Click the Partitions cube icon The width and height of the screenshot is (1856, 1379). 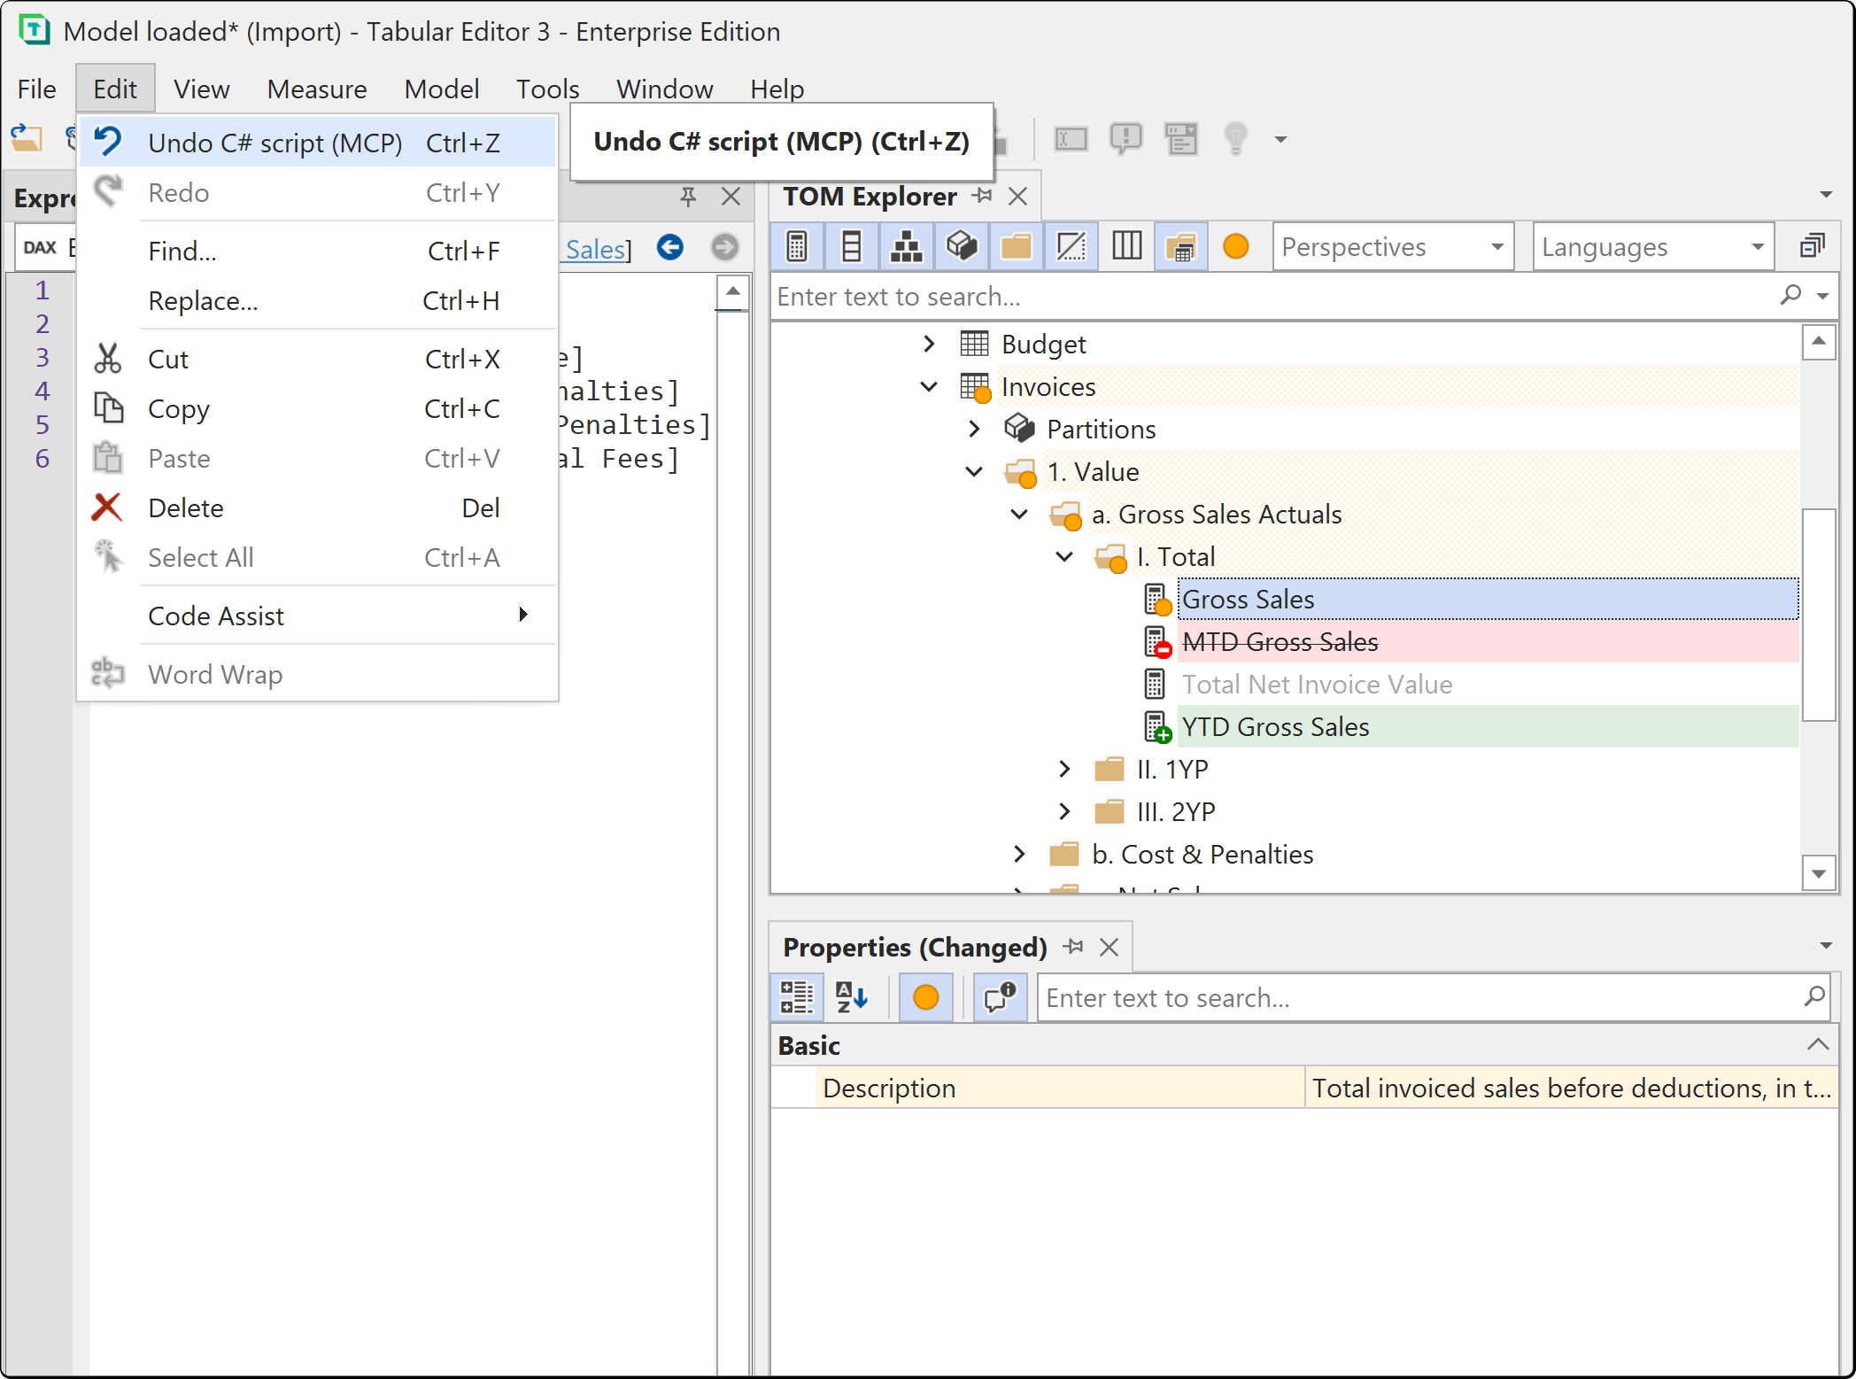[x=1019, y=429]
